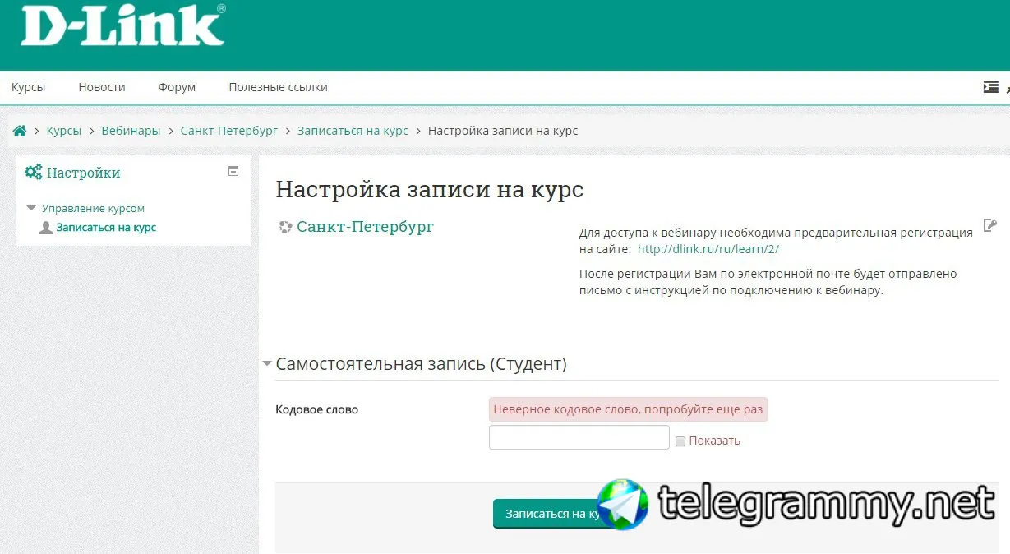Click the gears icon beside Настройки
Viewport: 1010px width, 554px height.
(x=34, y=172)
